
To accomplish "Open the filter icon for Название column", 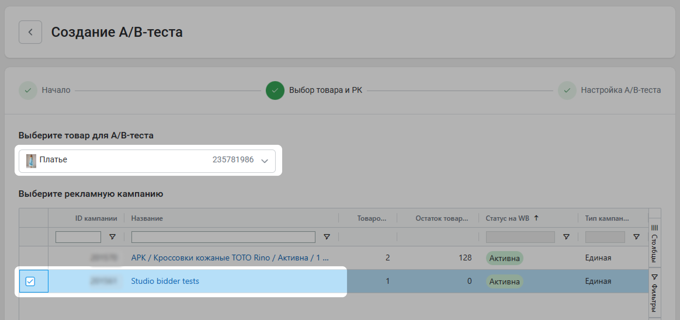I will 327,237.
